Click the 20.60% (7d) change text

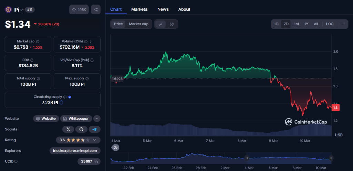[x=49, y=24]
